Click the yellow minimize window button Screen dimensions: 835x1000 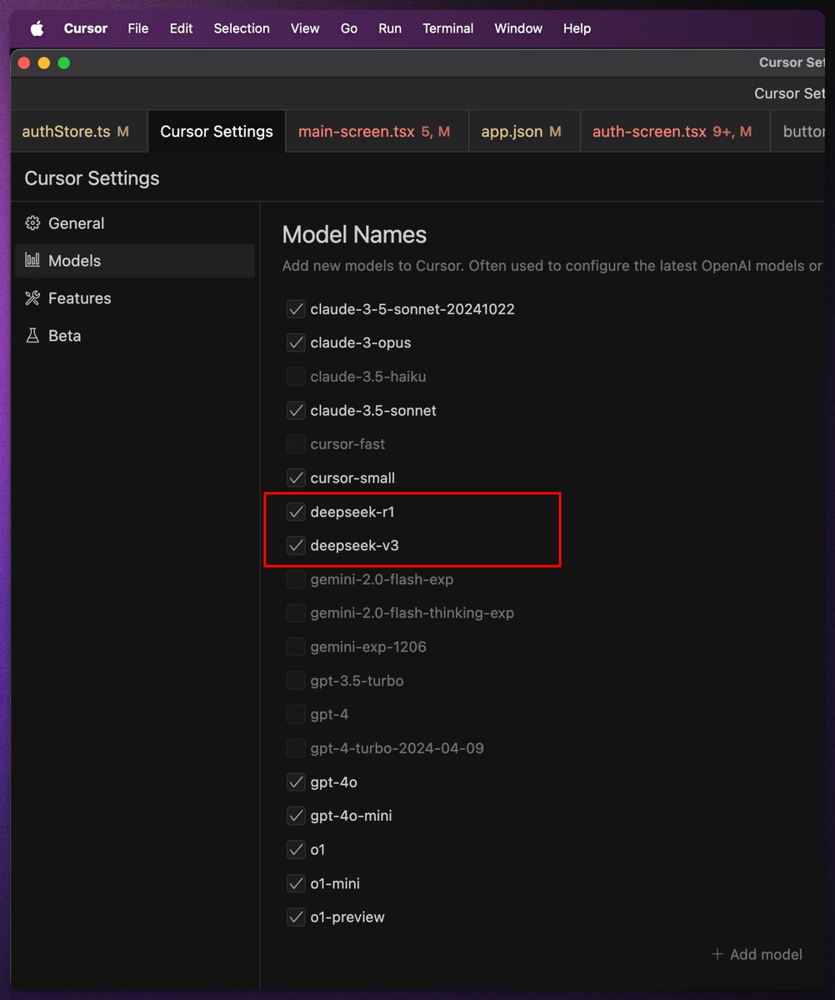[x=44, y=62]
